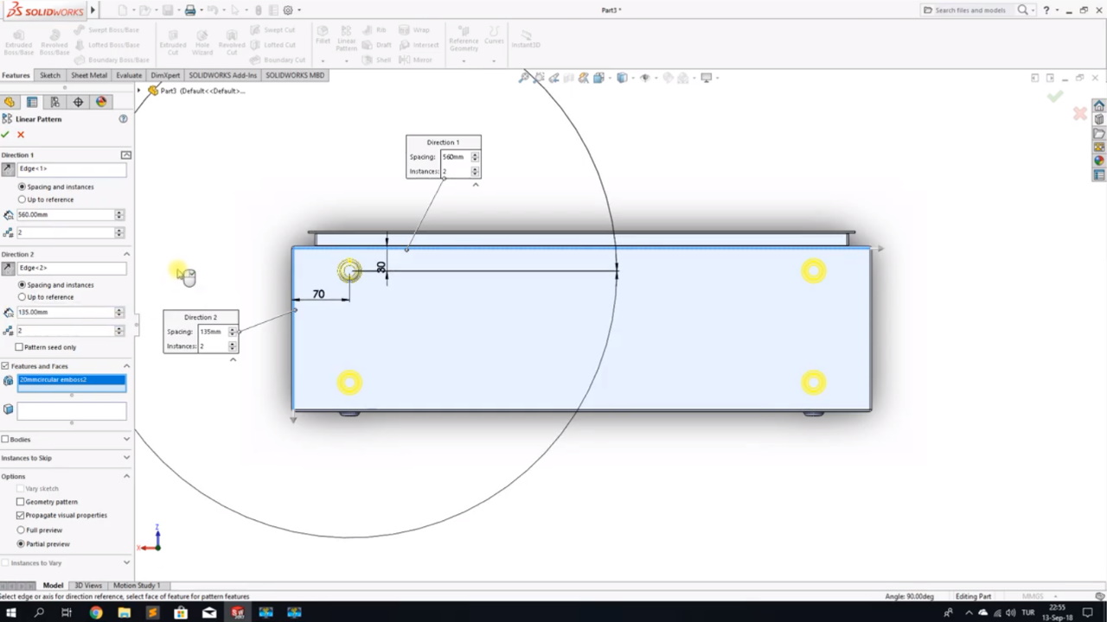This screenshot has height=622, width=1107.
Task: Check the Pattern seed only option
Action: [x=19, y=347]
